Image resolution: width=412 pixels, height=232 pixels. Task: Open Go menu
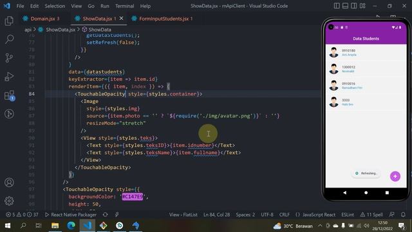tap(91, 6)
